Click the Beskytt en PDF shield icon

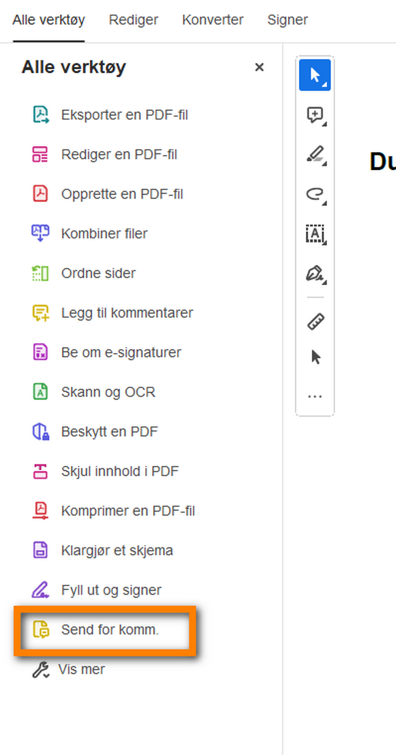(x=41, y=431)
